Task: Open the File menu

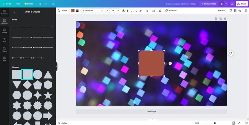Action: tap(18, 4)
